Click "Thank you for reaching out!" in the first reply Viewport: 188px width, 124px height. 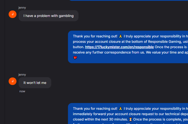click(x=95, y=36)
